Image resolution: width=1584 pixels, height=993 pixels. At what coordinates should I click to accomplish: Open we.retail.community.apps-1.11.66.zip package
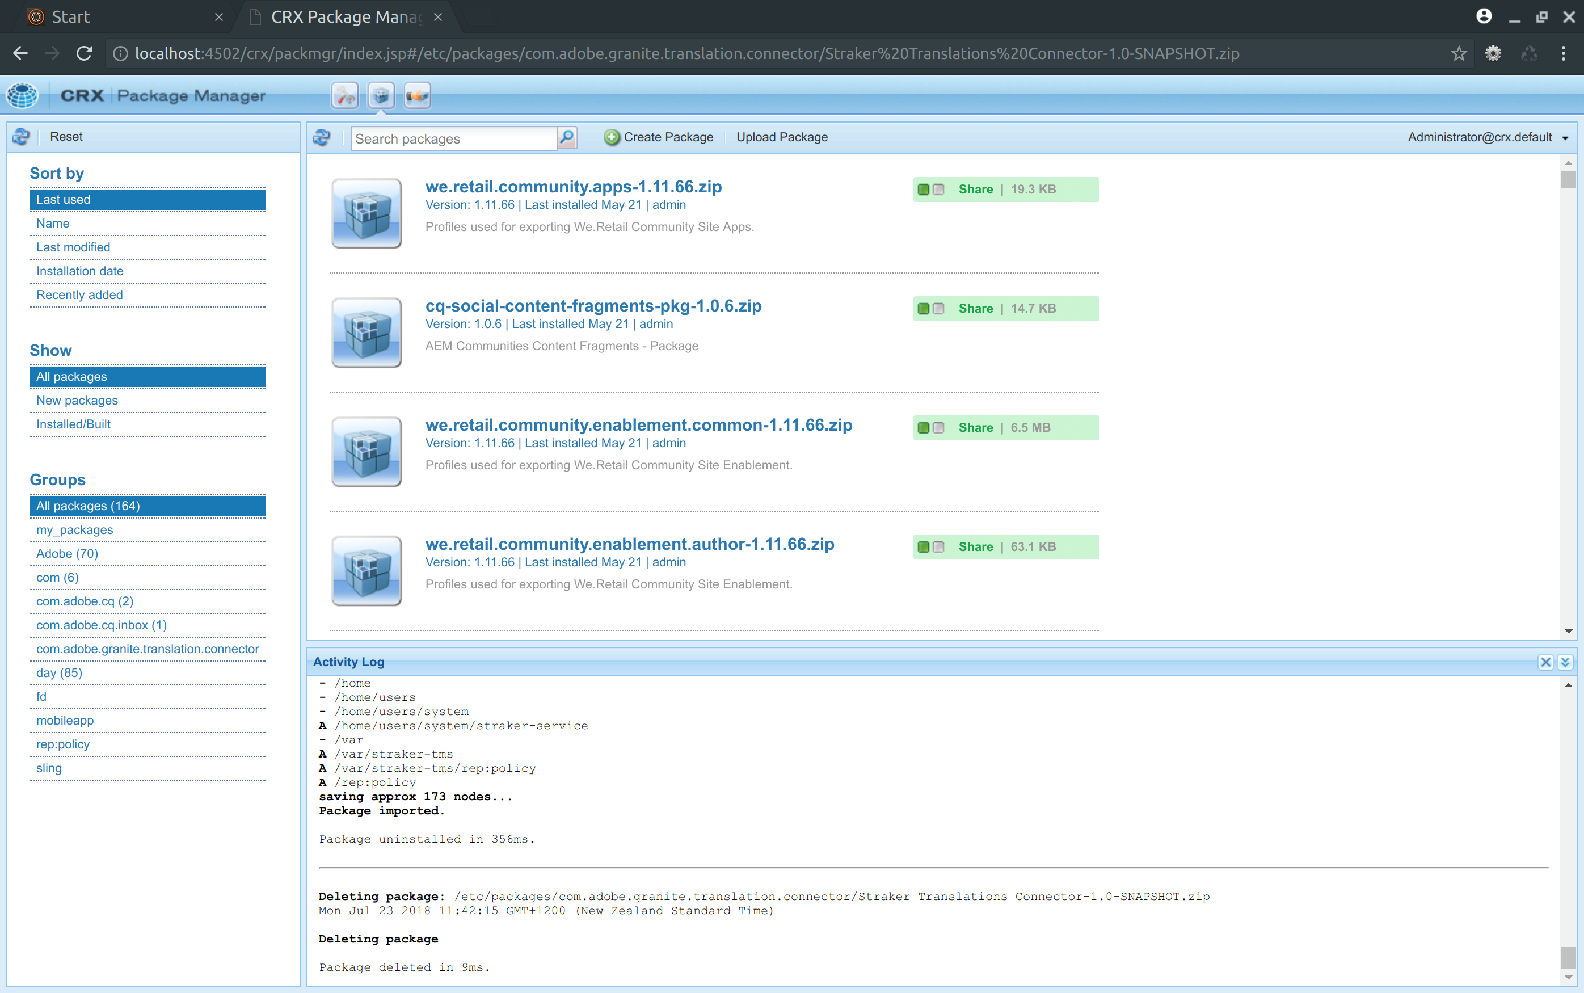[x=573, y=187]
